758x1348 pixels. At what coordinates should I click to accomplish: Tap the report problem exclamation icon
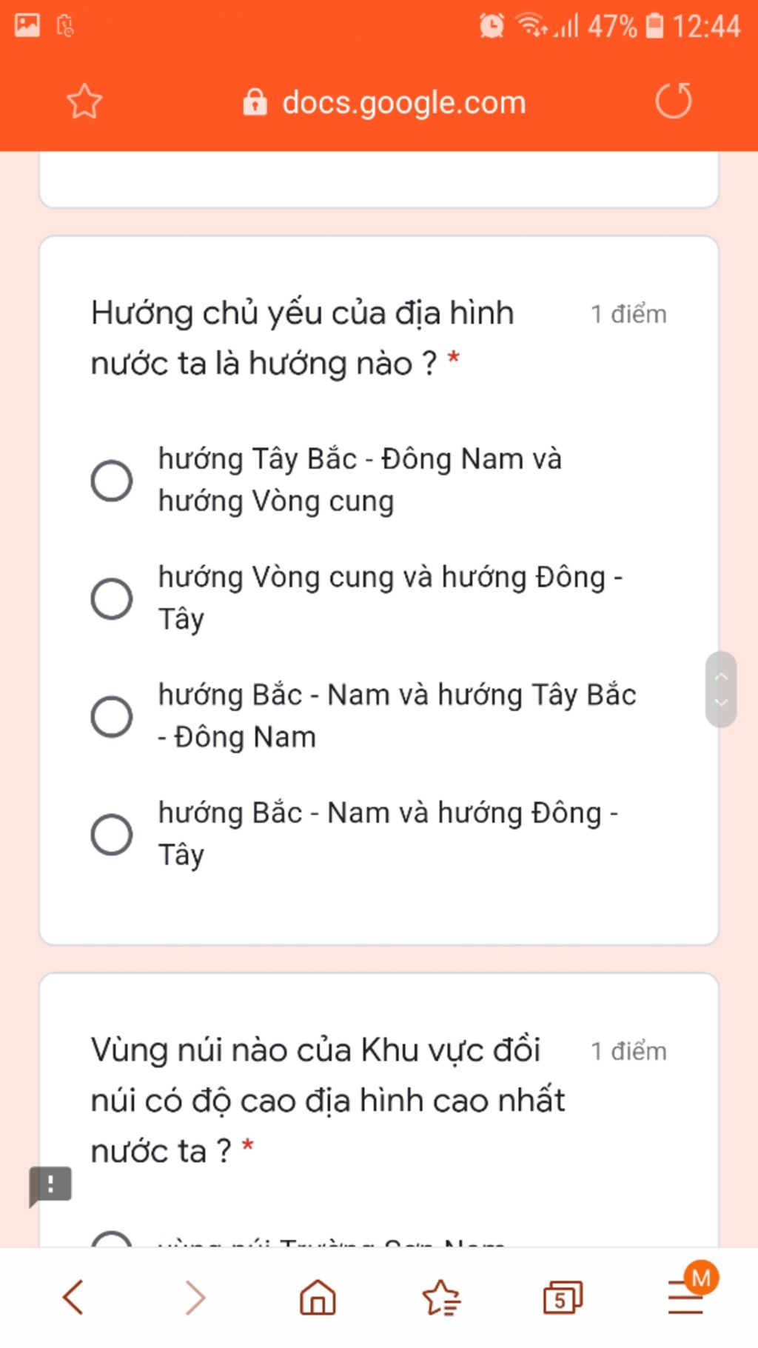point(50,1184)
